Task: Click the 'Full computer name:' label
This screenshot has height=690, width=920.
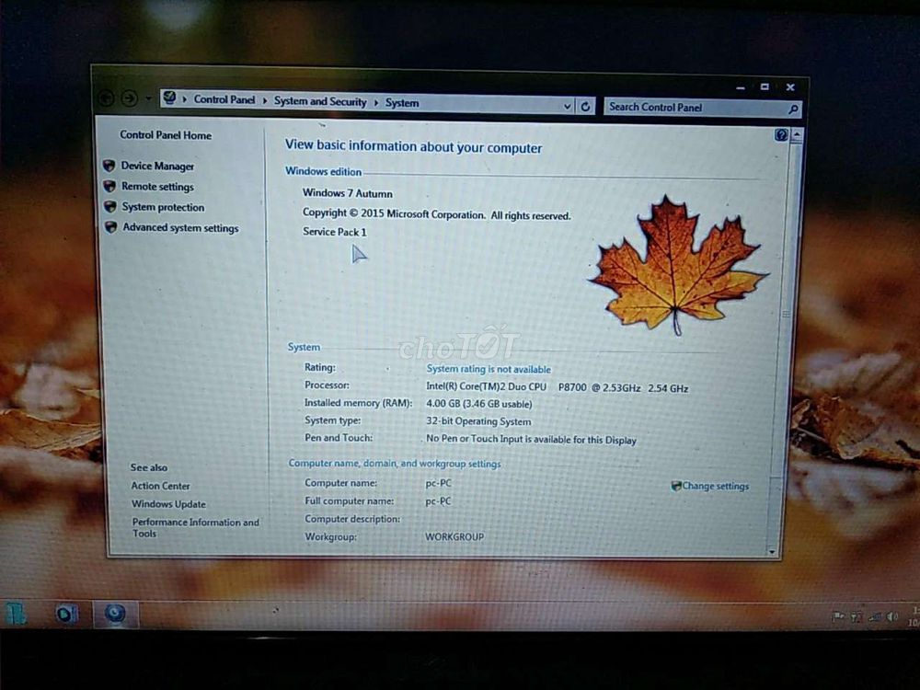Action: (349, 501)
